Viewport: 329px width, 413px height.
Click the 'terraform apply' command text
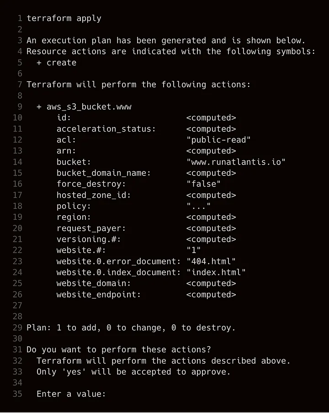pyautogui.click(x=64, y=18)
